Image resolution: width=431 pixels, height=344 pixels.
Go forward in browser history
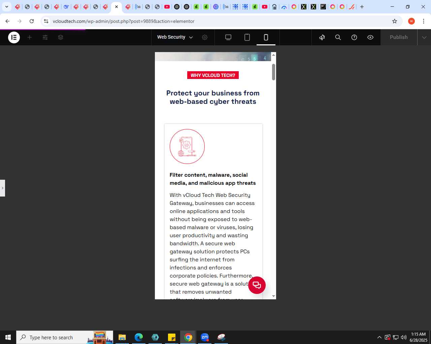20,21
